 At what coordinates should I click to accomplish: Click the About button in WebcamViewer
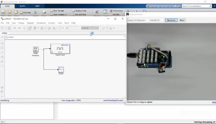(182, 20)
